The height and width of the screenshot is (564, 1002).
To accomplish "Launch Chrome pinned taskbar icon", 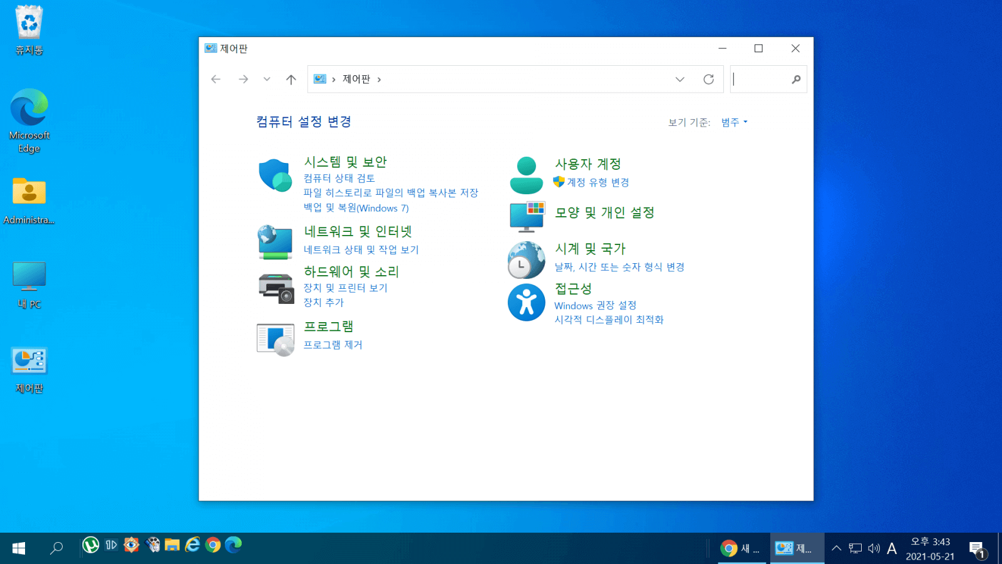I will tap(213, 545).
